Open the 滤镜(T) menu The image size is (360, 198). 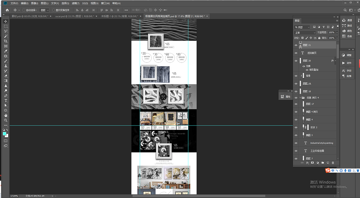tap(76, 3)
